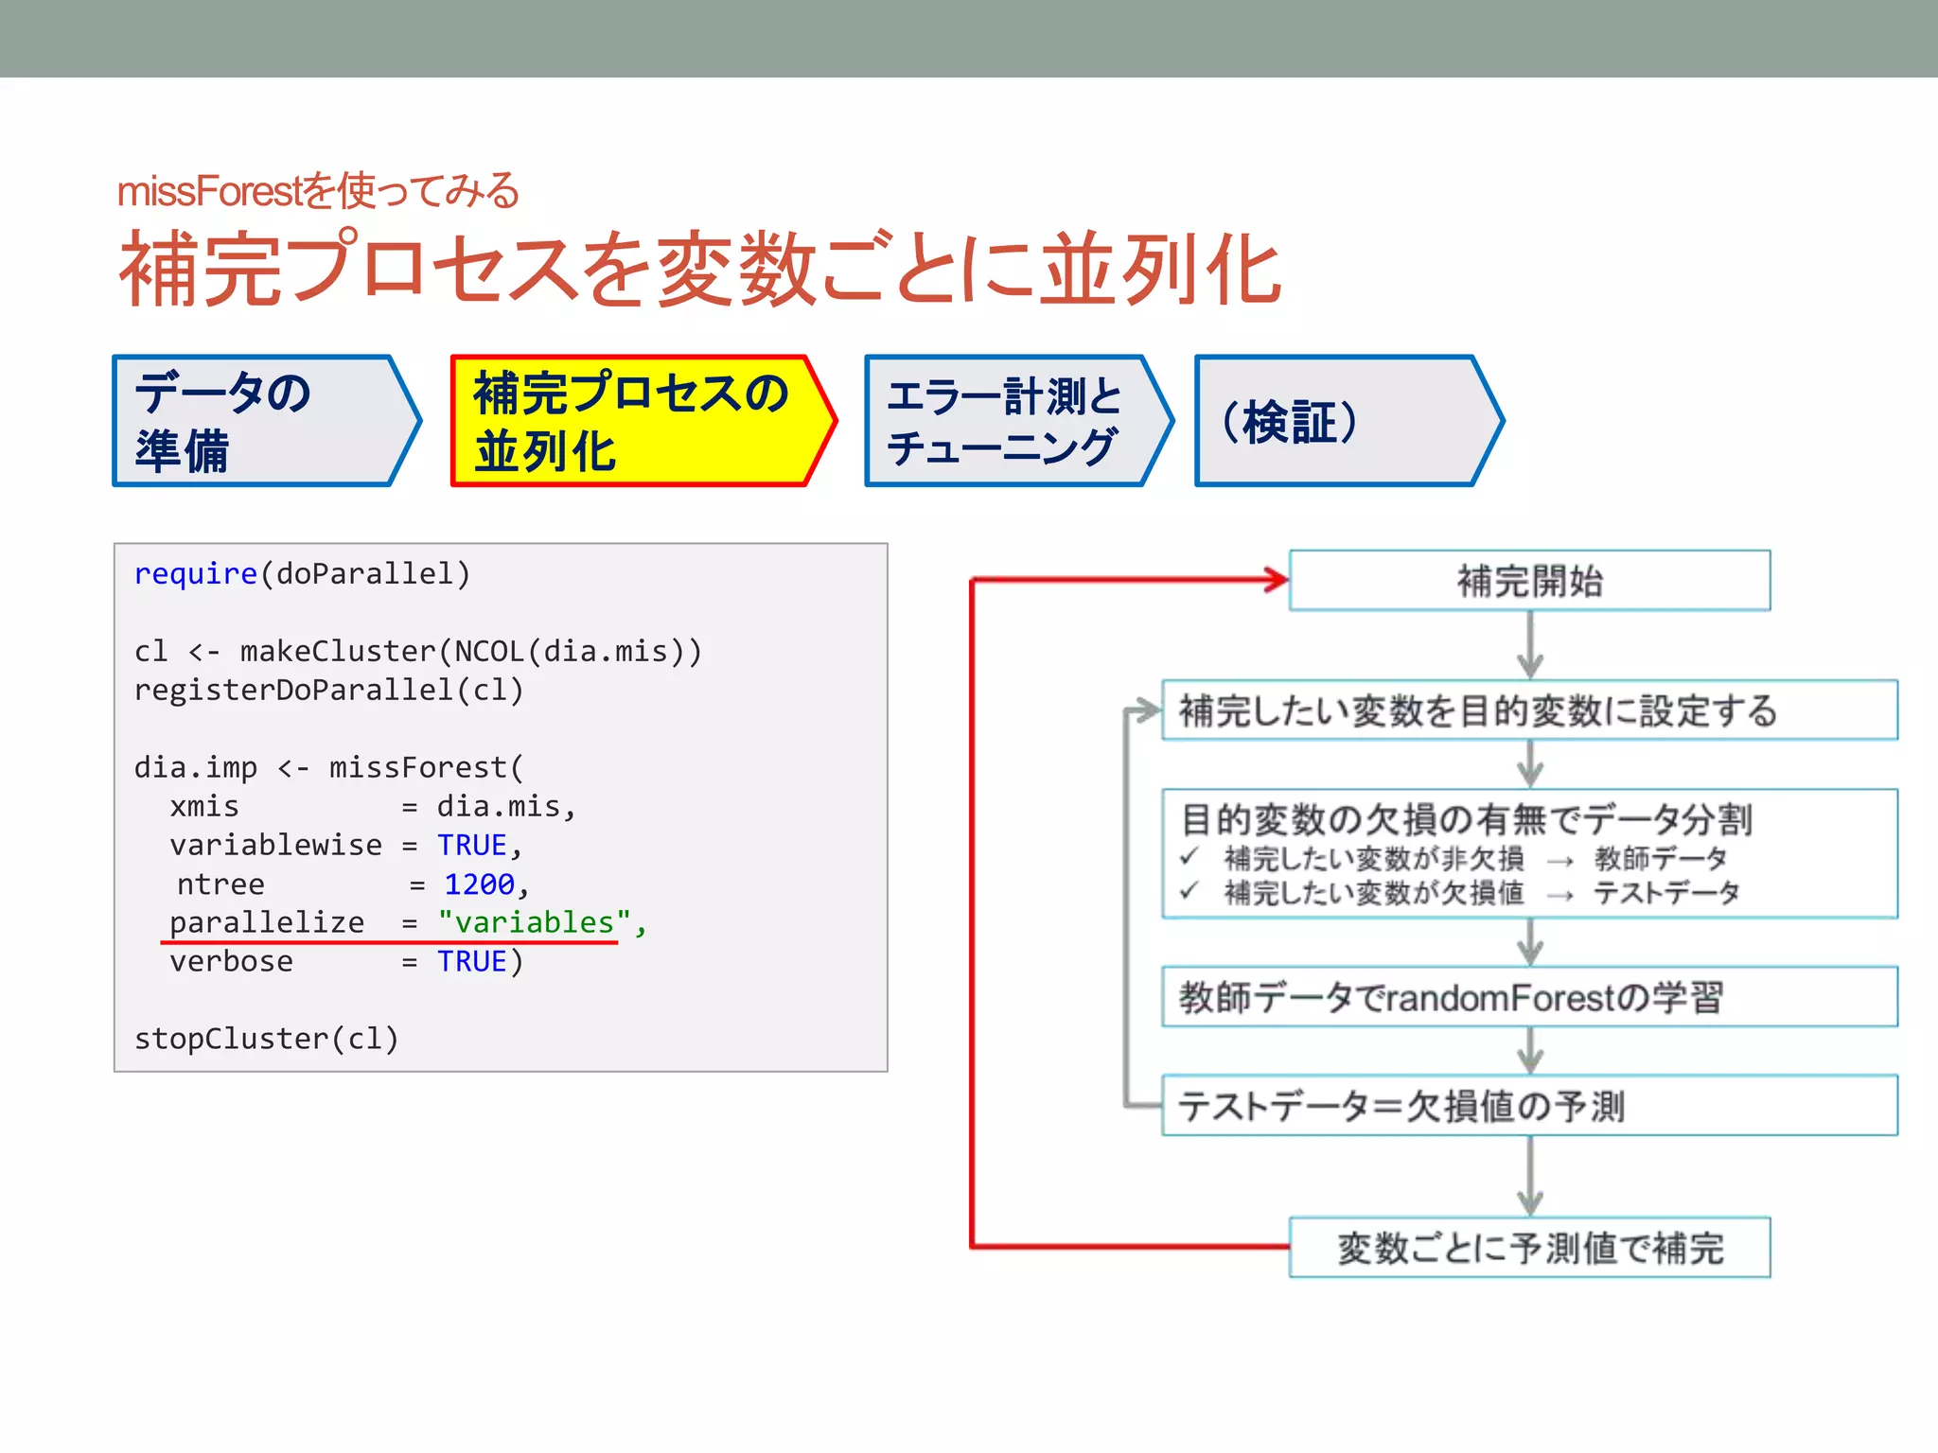The width and height of the screenshot is (1938, 1453).
Task: Click the require(doParallel) code line
Action: tap(302, 574)
